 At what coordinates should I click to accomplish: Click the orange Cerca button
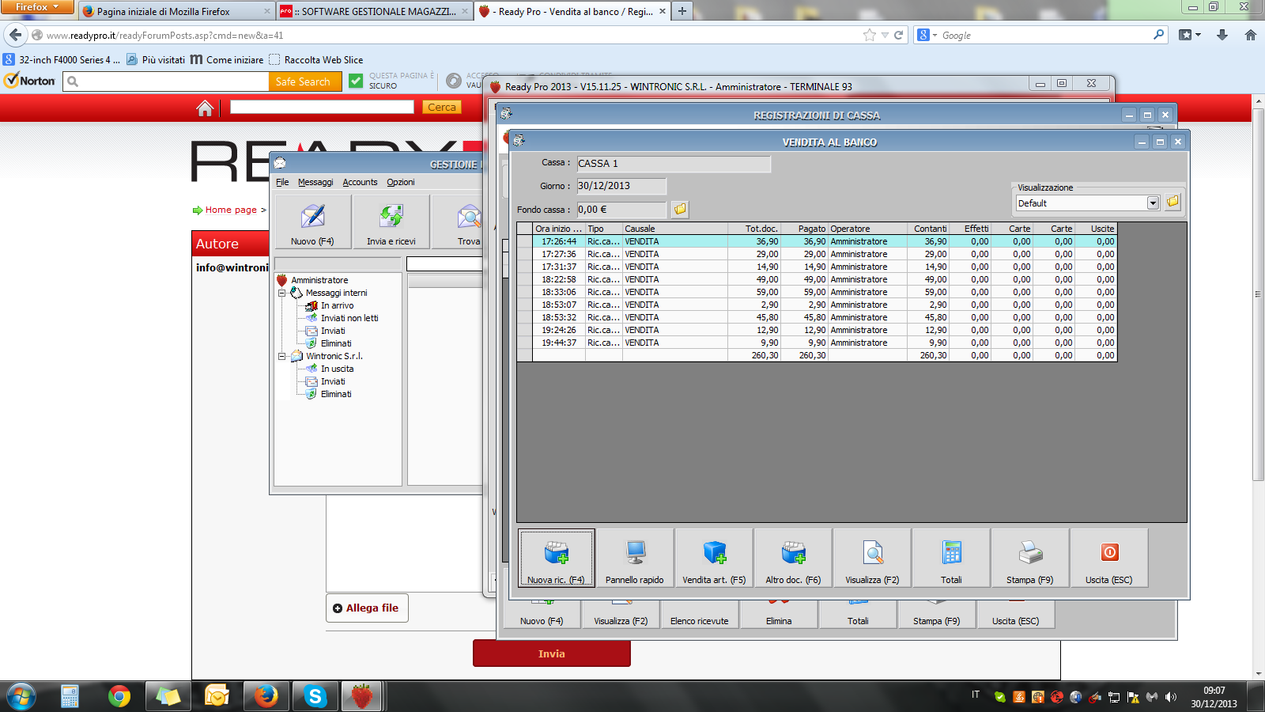pos(442,107)
